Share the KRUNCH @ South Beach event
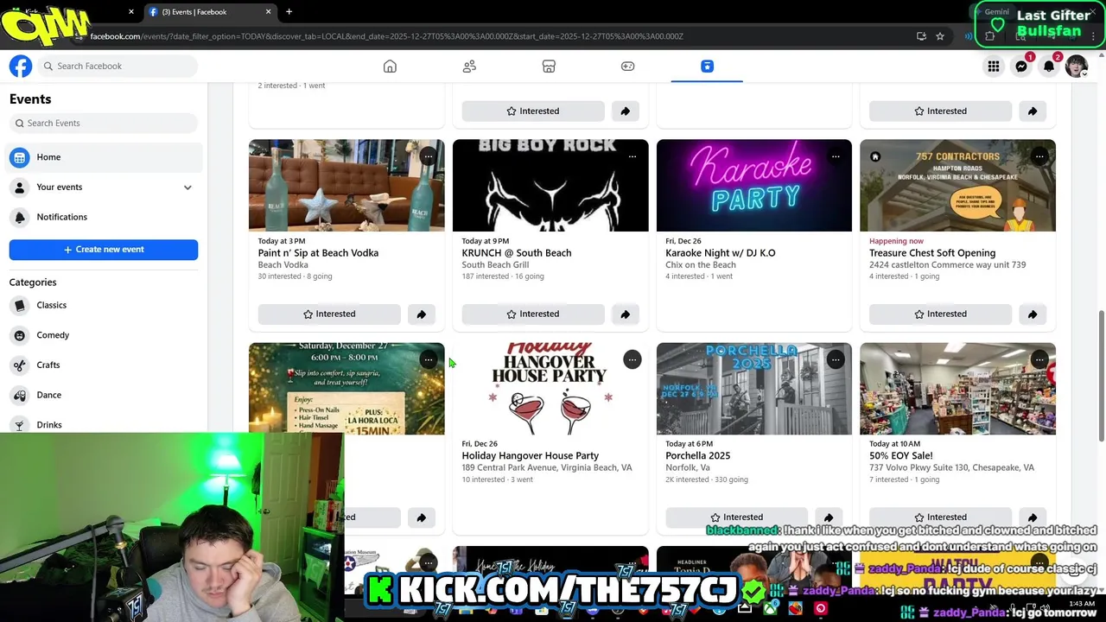Viewport: 1106px width, 622px height. [x=625, y=314]
